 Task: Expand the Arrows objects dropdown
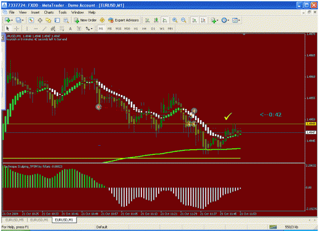coord(92,29)
